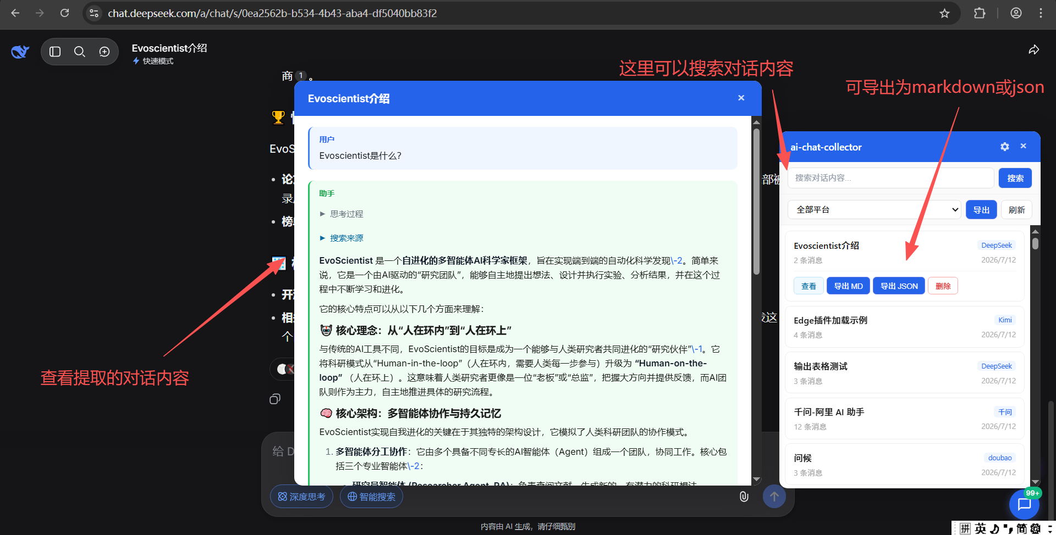1056x535 pixels.
Task: Click the 导出 JSON button
Action: [899, 286]
